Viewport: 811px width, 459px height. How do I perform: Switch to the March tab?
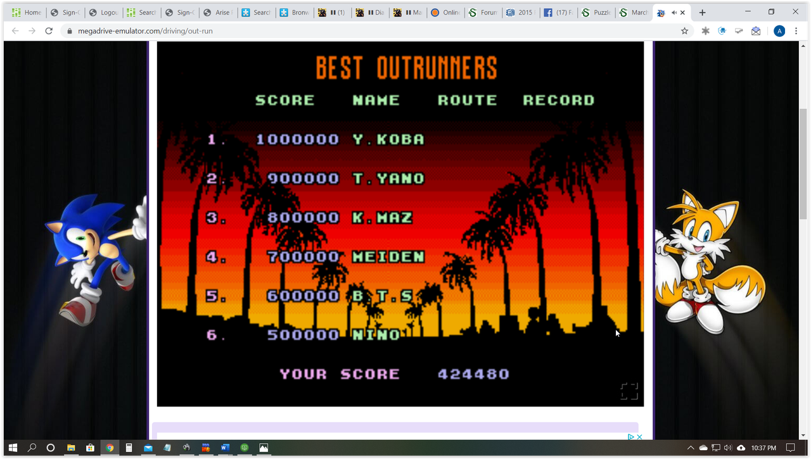point(635,13)
